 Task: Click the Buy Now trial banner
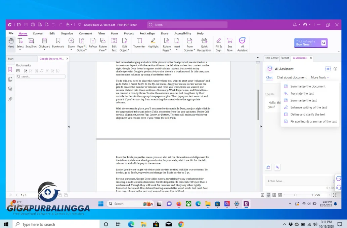pos(311,43)
